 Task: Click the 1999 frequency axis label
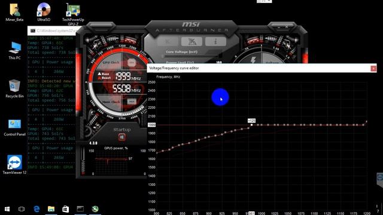click(x=151, y=125)
